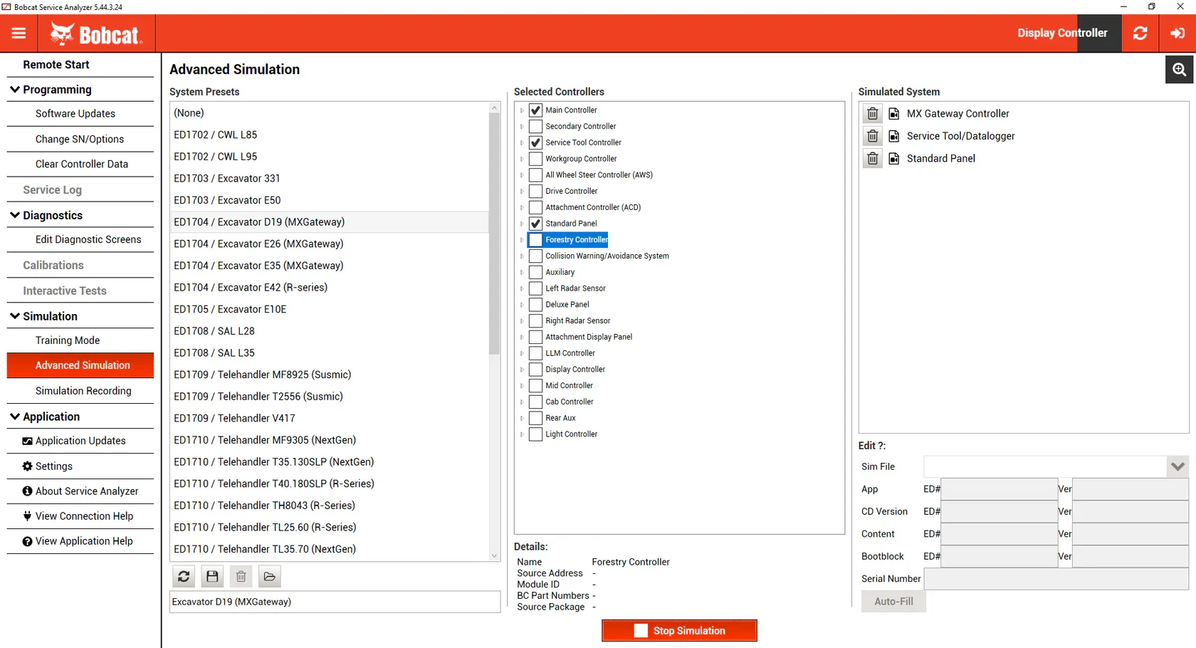Enable the Forestry Controller checkbox
Image resolution: width=1196 pixels, height=648 pixels.
536,240
